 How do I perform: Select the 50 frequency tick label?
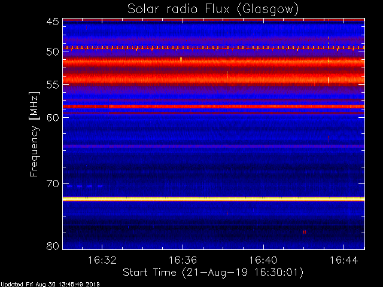tap(53, 51)
